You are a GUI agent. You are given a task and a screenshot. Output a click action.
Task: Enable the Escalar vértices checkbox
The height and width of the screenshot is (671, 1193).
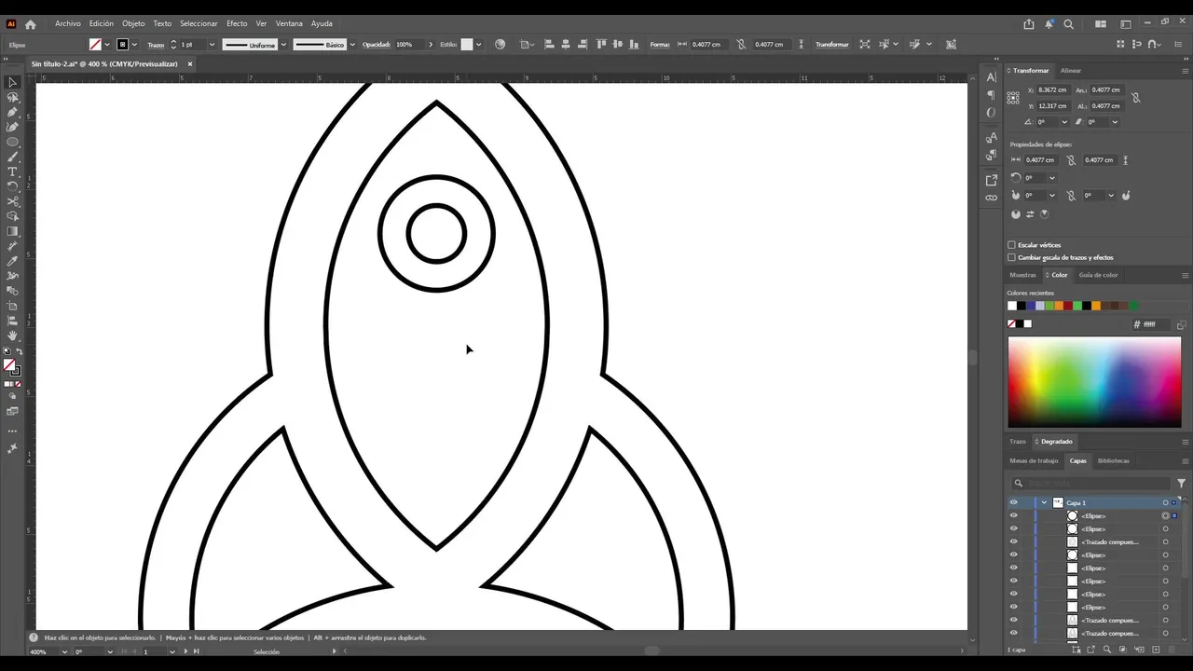(1011, 245)
